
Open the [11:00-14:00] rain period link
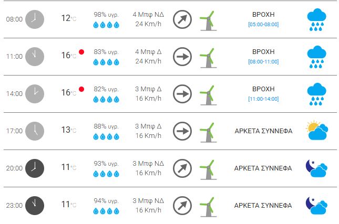pos(263,99)
